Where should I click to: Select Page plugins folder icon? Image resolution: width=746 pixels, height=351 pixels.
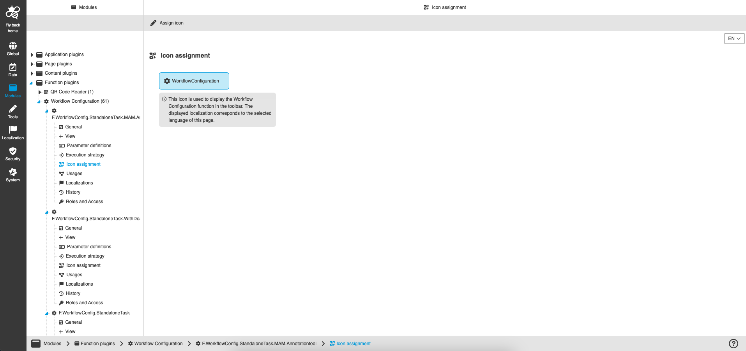pos(39,64)
